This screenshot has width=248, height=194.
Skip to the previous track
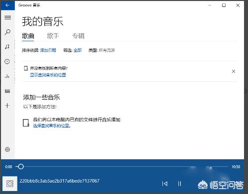(x=165, y=184)
